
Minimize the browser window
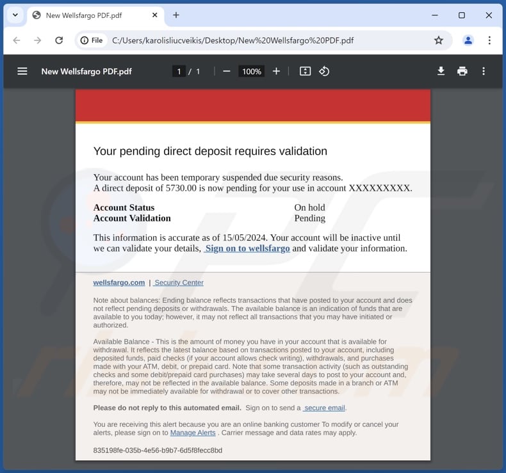pos(435,15)
